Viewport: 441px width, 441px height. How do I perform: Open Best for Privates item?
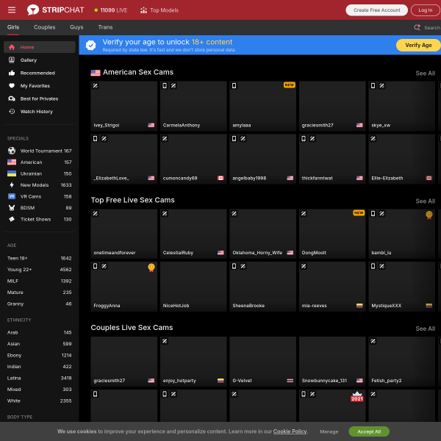(x=40, y=98)
